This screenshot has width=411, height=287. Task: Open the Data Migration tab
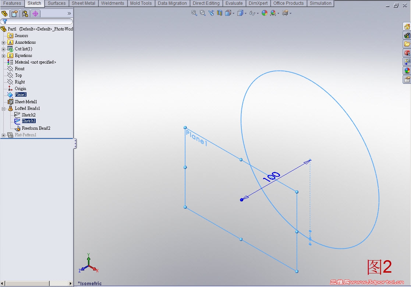coord(172,3)
